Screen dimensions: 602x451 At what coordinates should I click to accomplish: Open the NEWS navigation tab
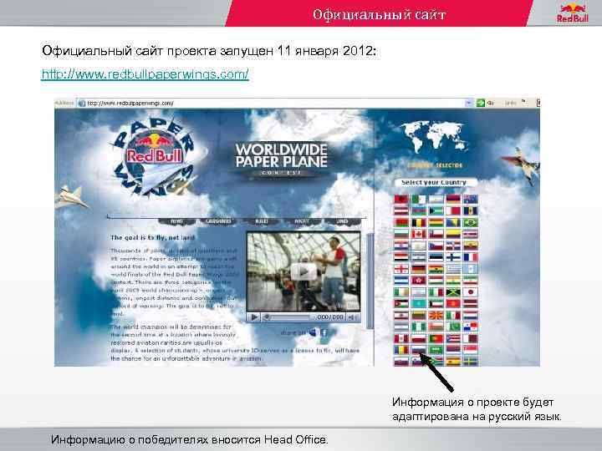(x=176, y=221)
